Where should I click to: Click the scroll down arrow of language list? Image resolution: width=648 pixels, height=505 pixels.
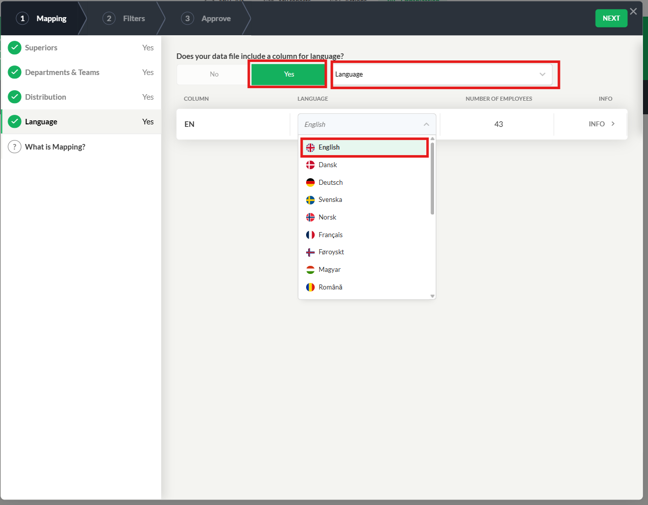(432, 296)
